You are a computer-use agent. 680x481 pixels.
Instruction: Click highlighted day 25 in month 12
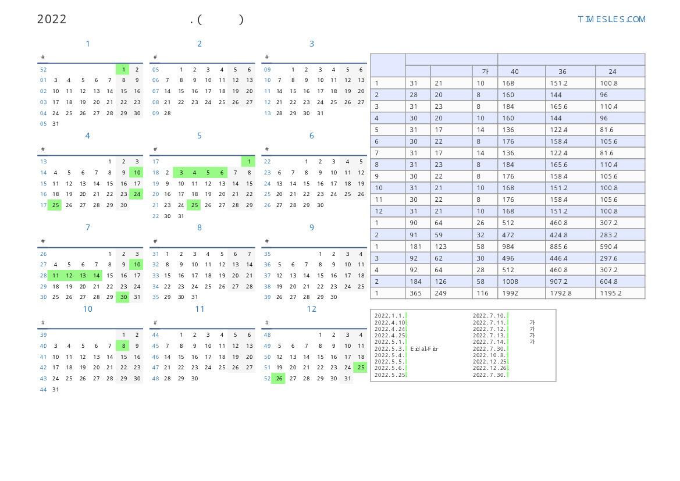tap(361, 368)
